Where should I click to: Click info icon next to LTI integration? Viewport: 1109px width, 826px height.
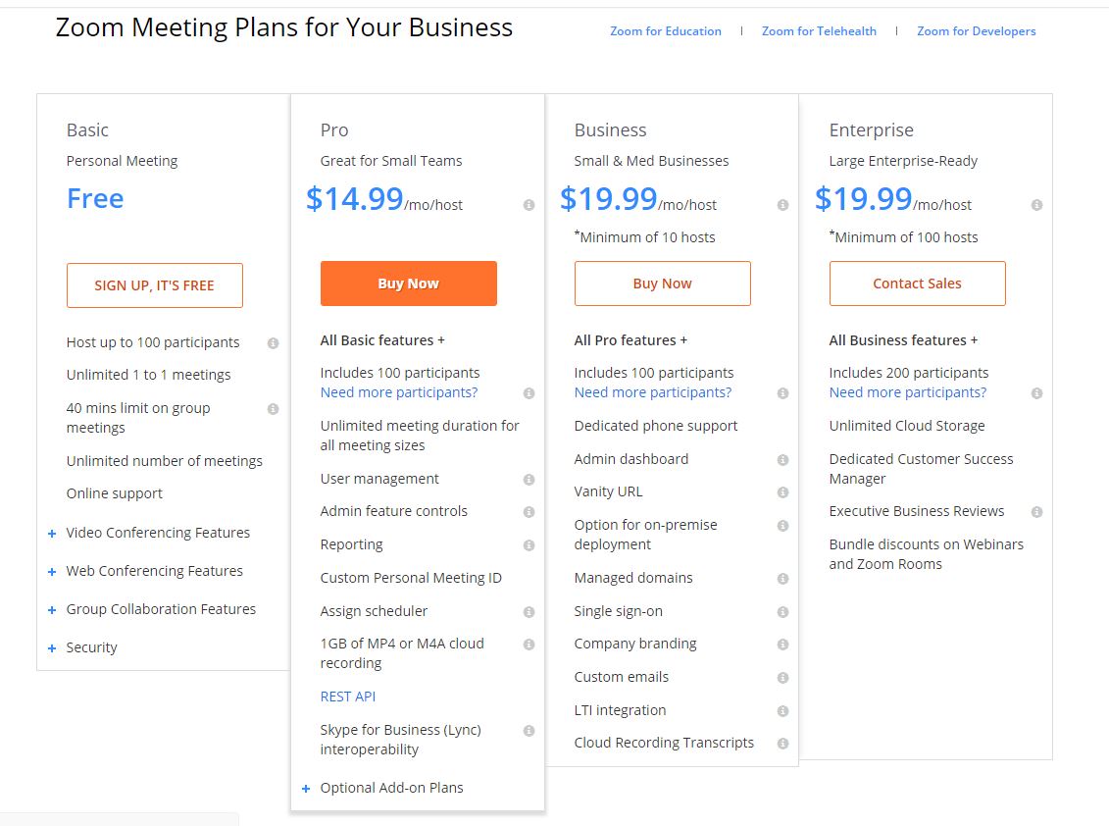point(782,711)
